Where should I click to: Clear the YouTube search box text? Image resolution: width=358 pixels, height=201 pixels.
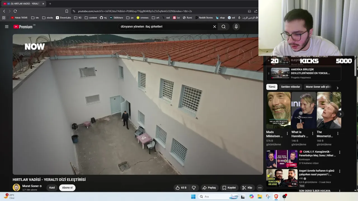pos(215,27)
